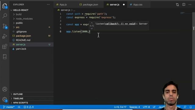Click the editor vertical scrollbar
This screenshot has height=110, width=195.
pyautogui.click(x=194, y=51)
